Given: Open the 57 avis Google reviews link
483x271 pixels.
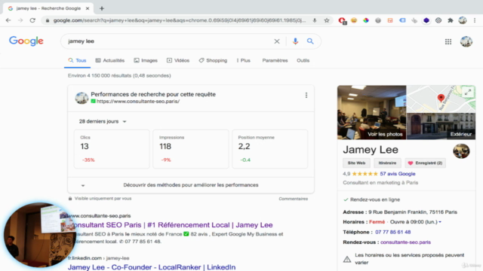Looking at the screenshot, I should 398,174.
